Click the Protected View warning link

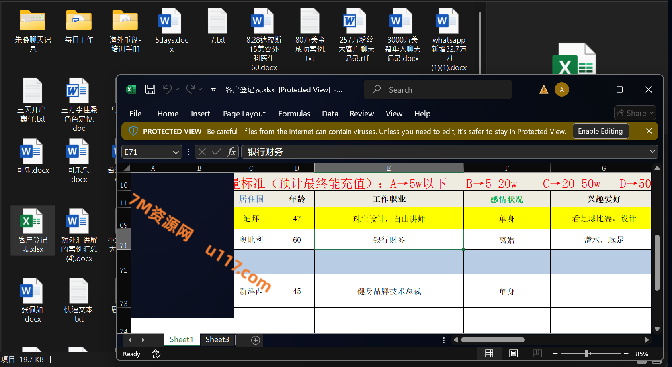pos(386,132)
